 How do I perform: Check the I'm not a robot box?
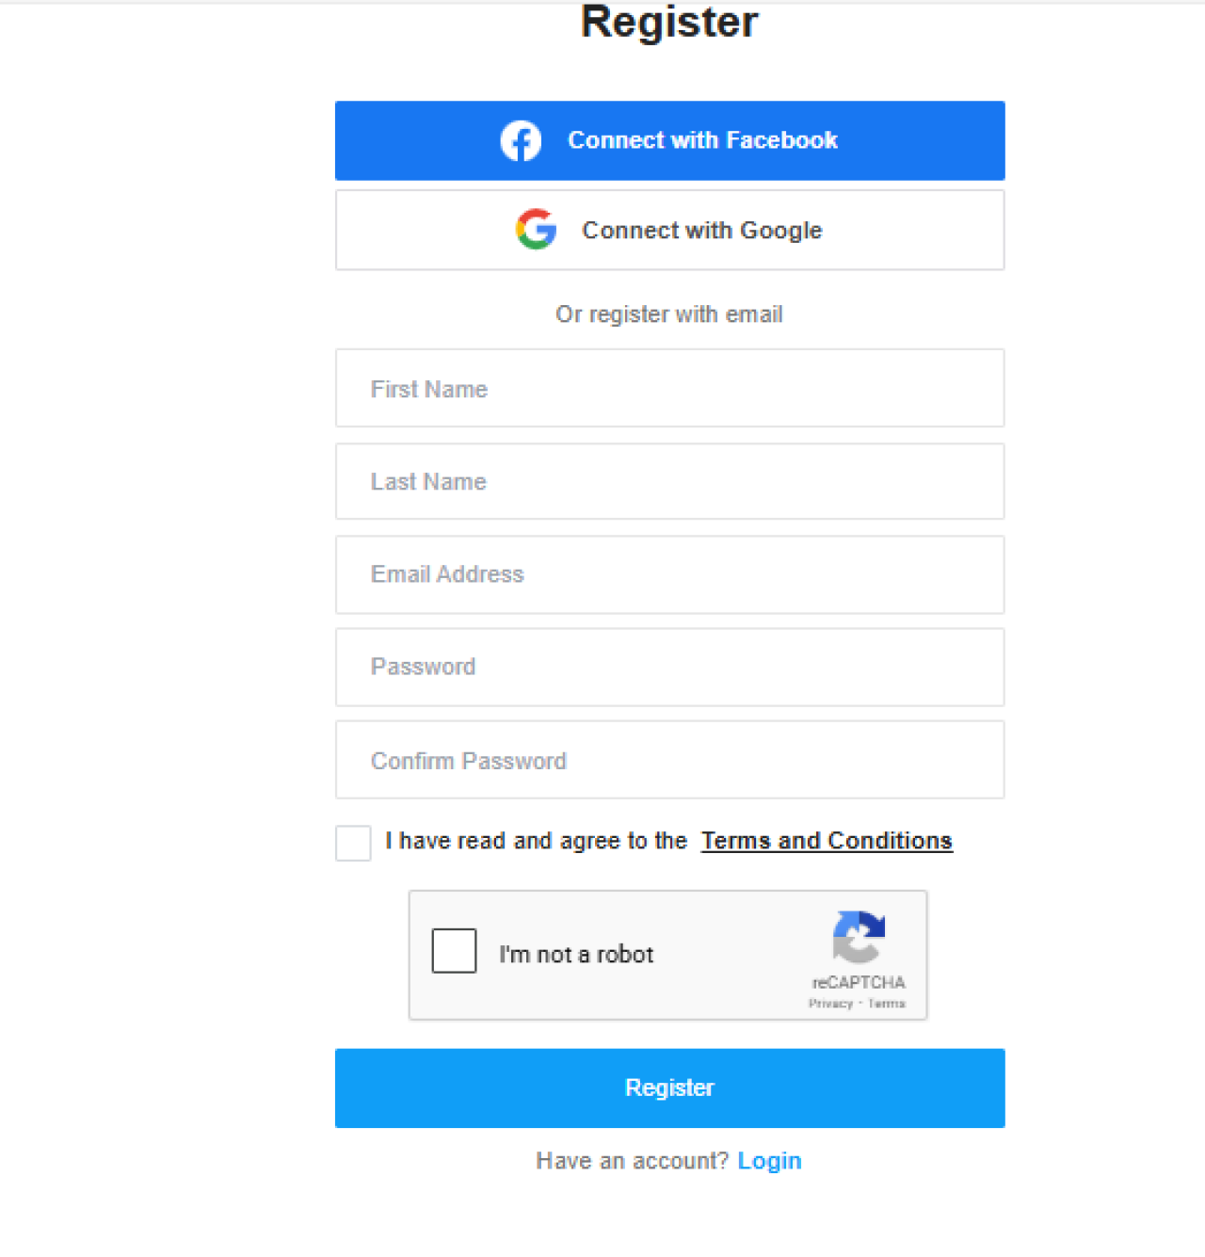click(454, 951)
